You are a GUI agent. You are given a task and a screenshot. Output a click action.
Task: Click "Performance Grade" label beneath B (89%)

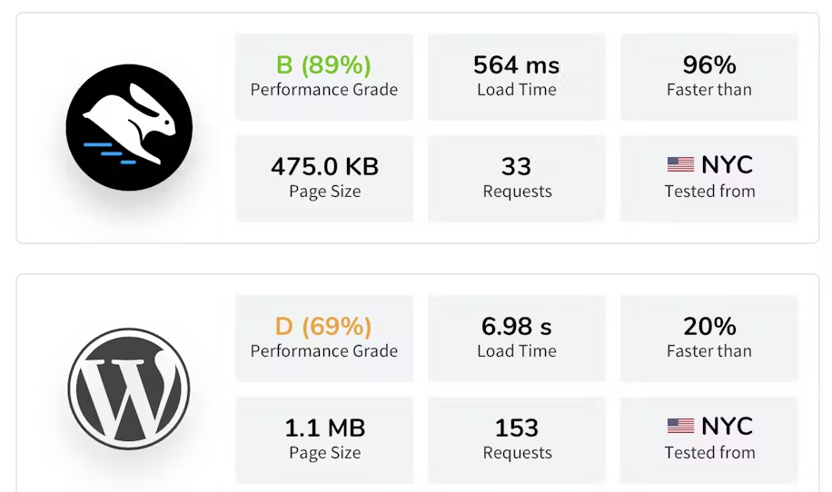tap(323, 90)
